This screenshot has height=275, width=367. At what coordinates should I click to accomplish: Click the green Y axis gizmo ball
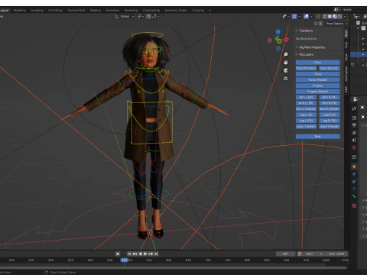279,41
